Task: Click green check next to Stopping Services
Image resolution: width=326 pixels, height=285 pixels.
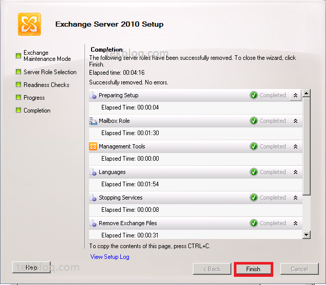Action: click(x=254, y=198)
